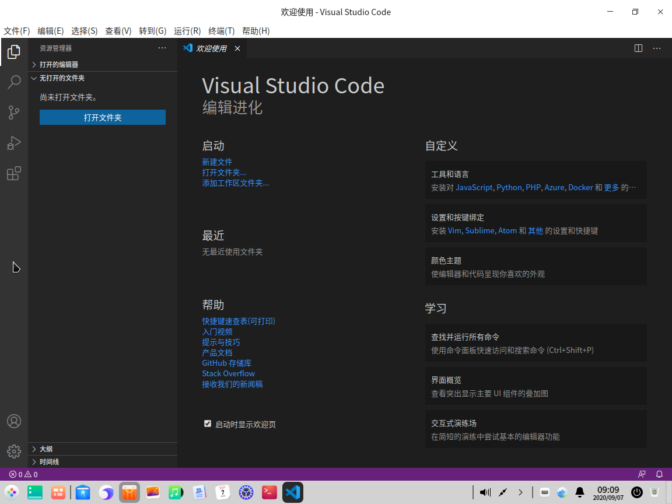Open the 文件(F) menu
Viewport: 672px width, 504px height.
17,31
